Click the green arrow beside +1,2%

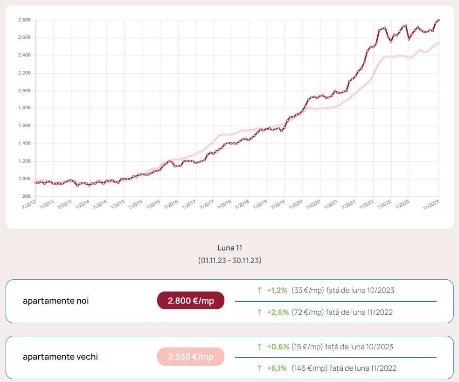pos(260,290)
